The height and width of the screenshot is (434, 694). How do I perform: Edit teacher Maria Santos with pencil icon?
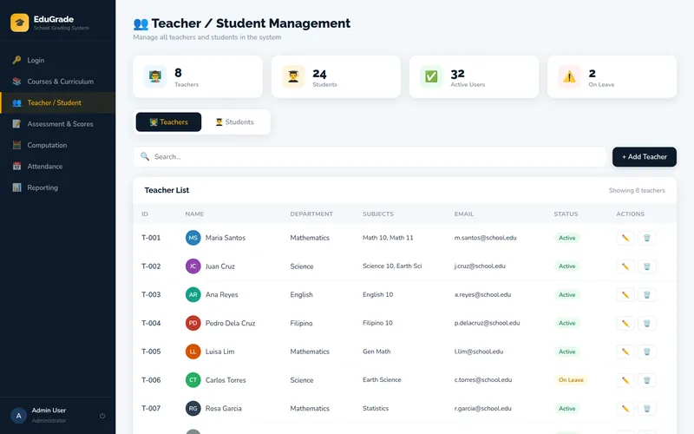pyautogui.click(x=625, y=238)
